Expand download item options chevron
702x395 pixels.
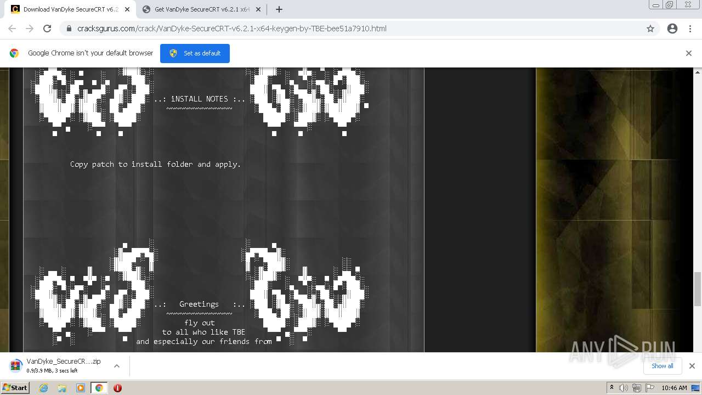117,366
